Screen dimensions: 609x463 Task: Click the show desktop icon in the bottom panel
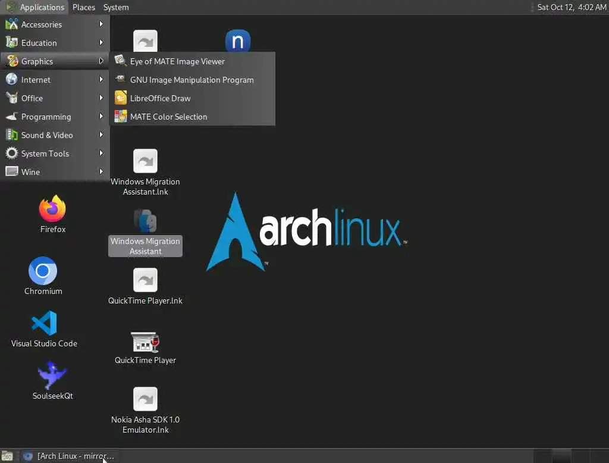[7, 456]
